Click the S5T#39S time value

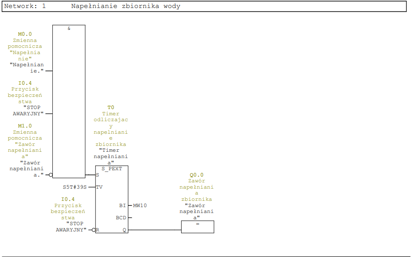click(x=75, y=187)
